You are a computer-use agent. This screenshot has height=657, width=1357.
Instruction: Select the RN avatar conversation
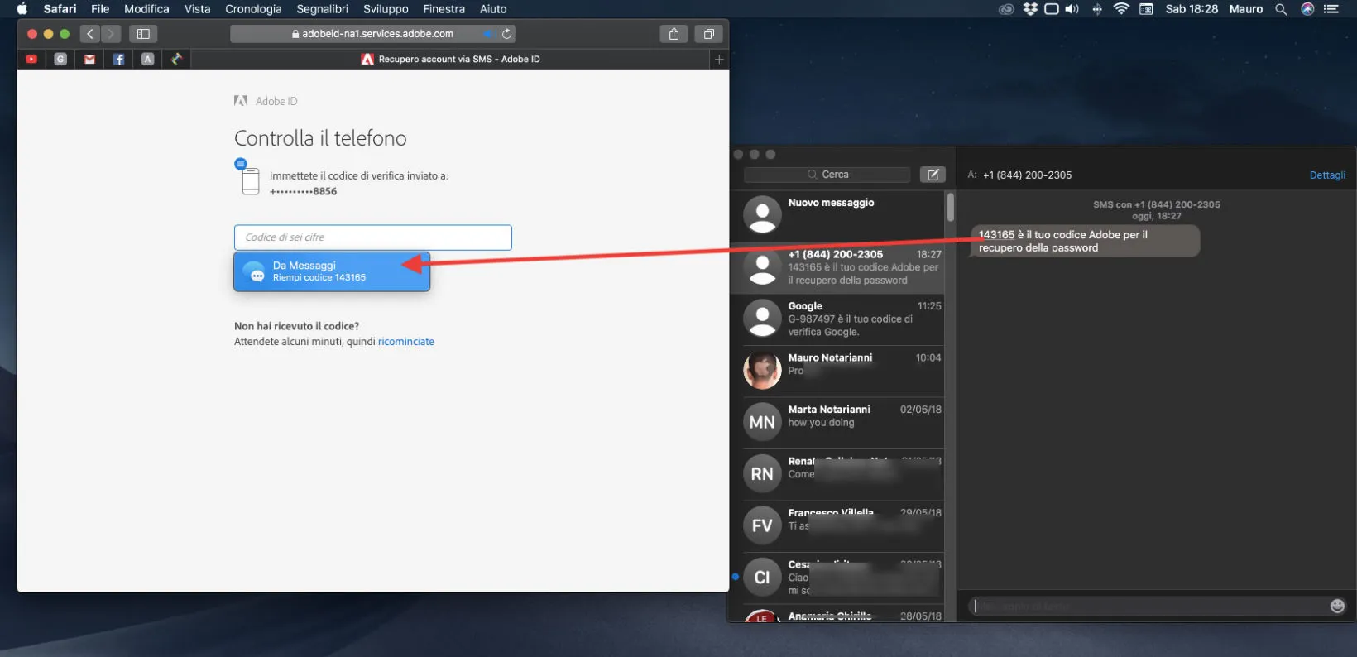pyautogui.click(x=837, y=474)
